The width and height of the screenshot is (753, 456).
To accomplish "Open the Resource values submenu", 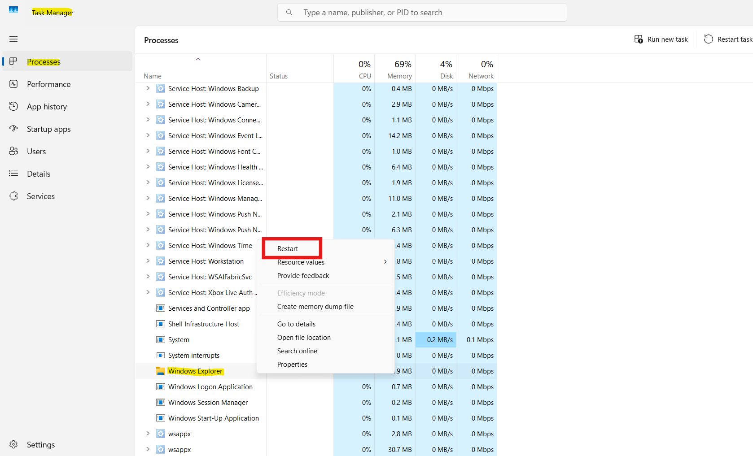I will (x=301, y=262).
